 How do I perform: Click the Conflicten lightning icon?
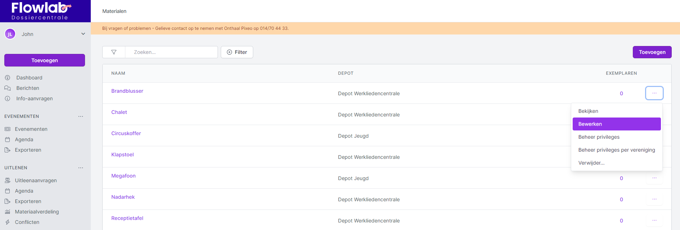pyautogui.click(x=8, y=222)
